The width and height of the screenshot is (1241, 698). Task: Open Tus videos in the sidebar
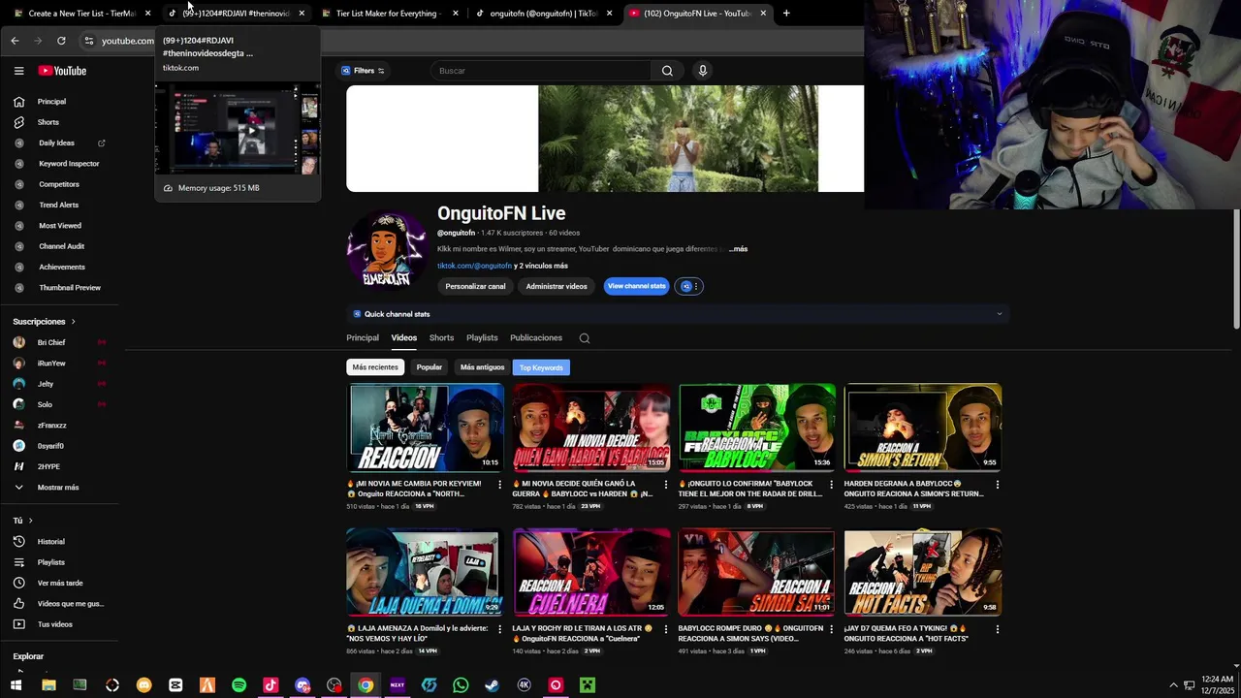55,624
